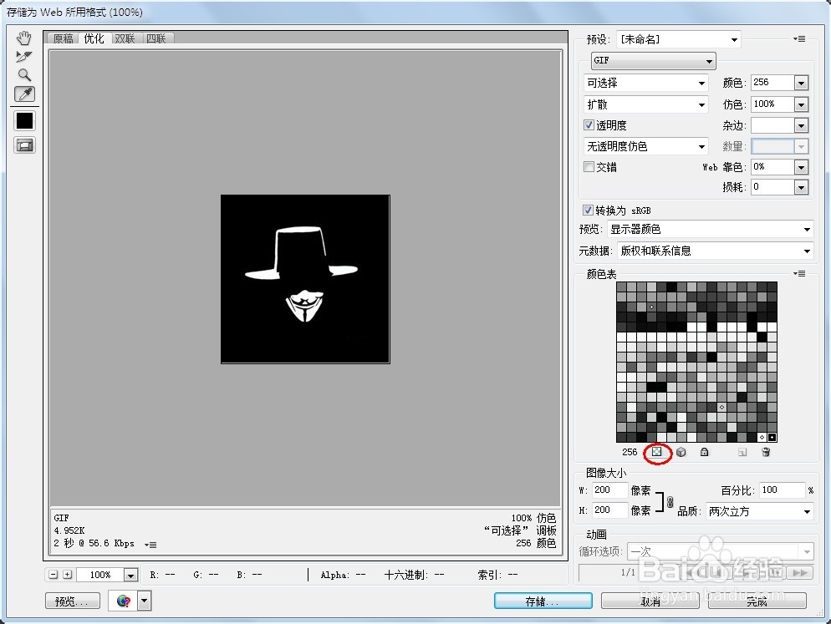Click the browser preview globe icon

(x=124, y=601)
